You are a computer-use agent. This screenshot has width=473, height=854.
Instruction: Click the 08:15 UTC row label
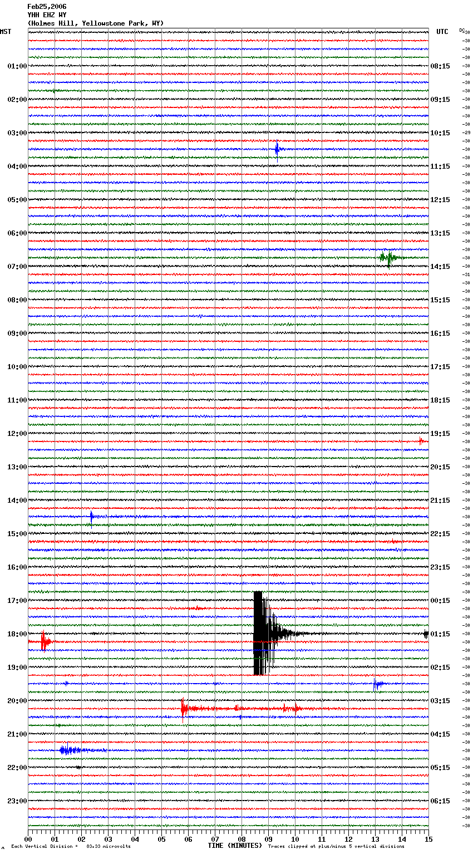point(440,66)
